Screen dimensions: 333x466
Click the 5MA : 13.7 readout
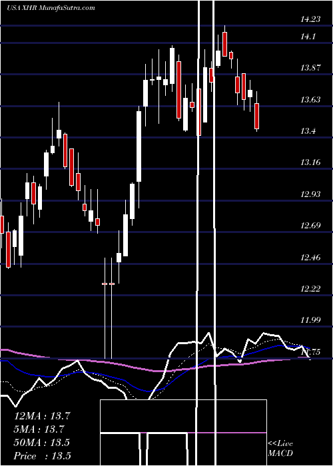click(39, 429)
